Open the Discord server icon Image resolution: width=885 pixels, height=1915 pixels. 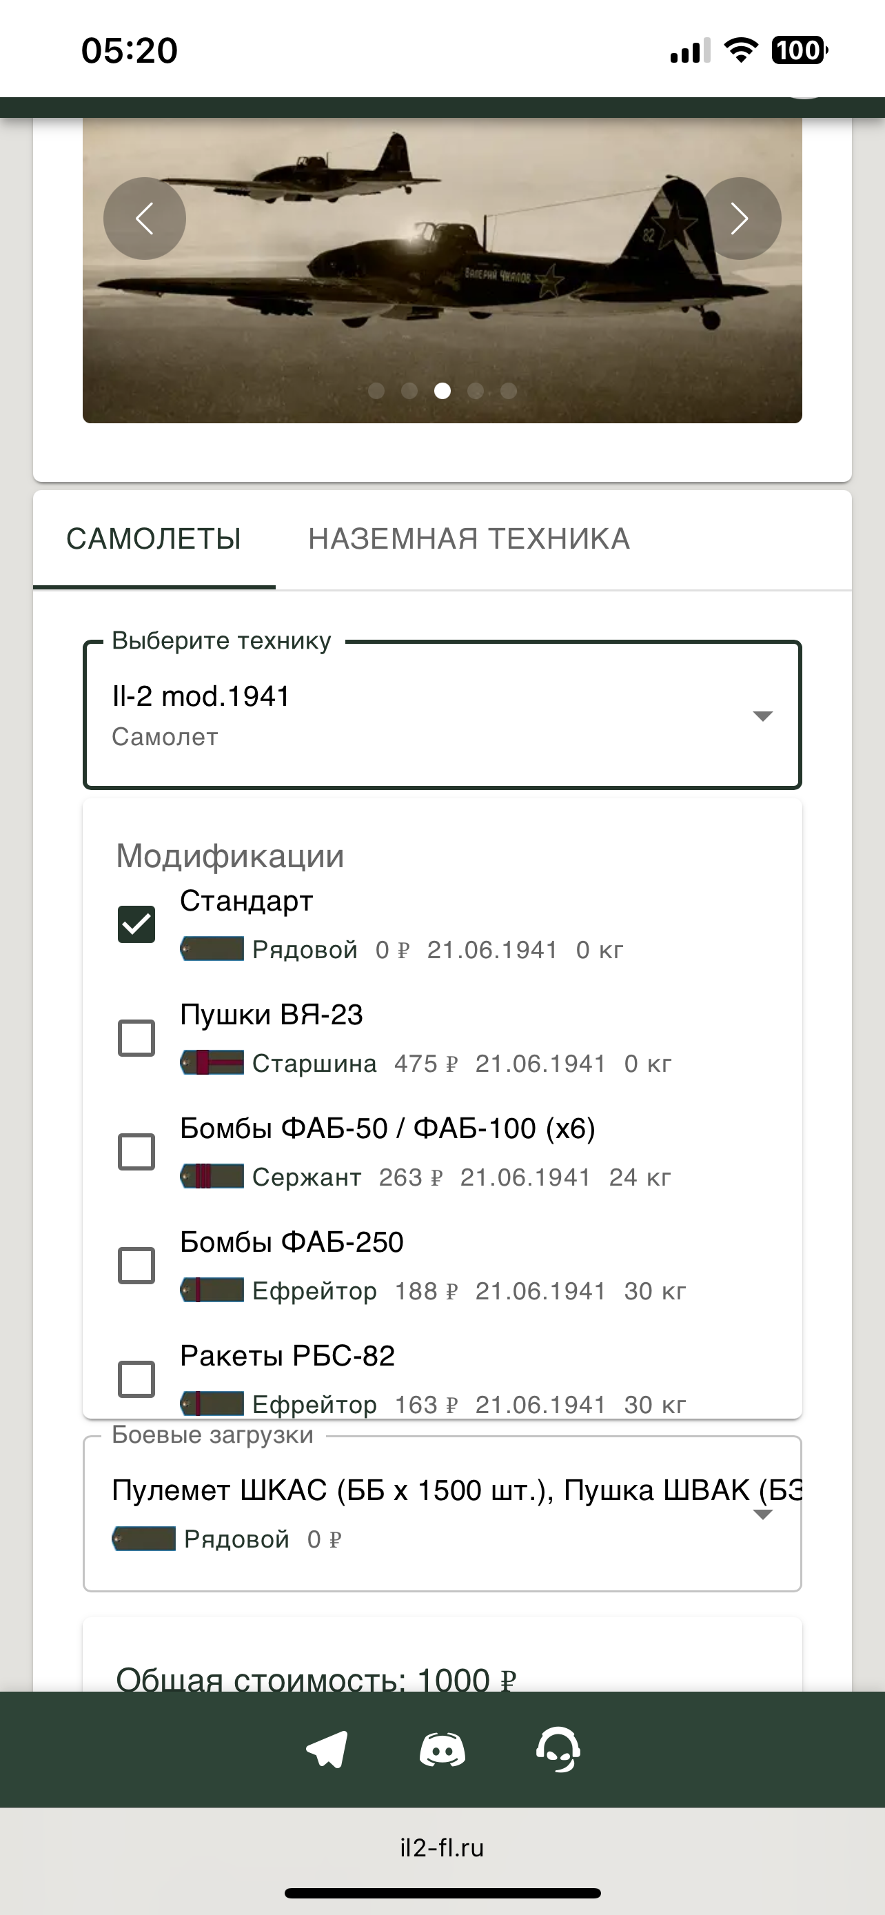(442, 1750)
